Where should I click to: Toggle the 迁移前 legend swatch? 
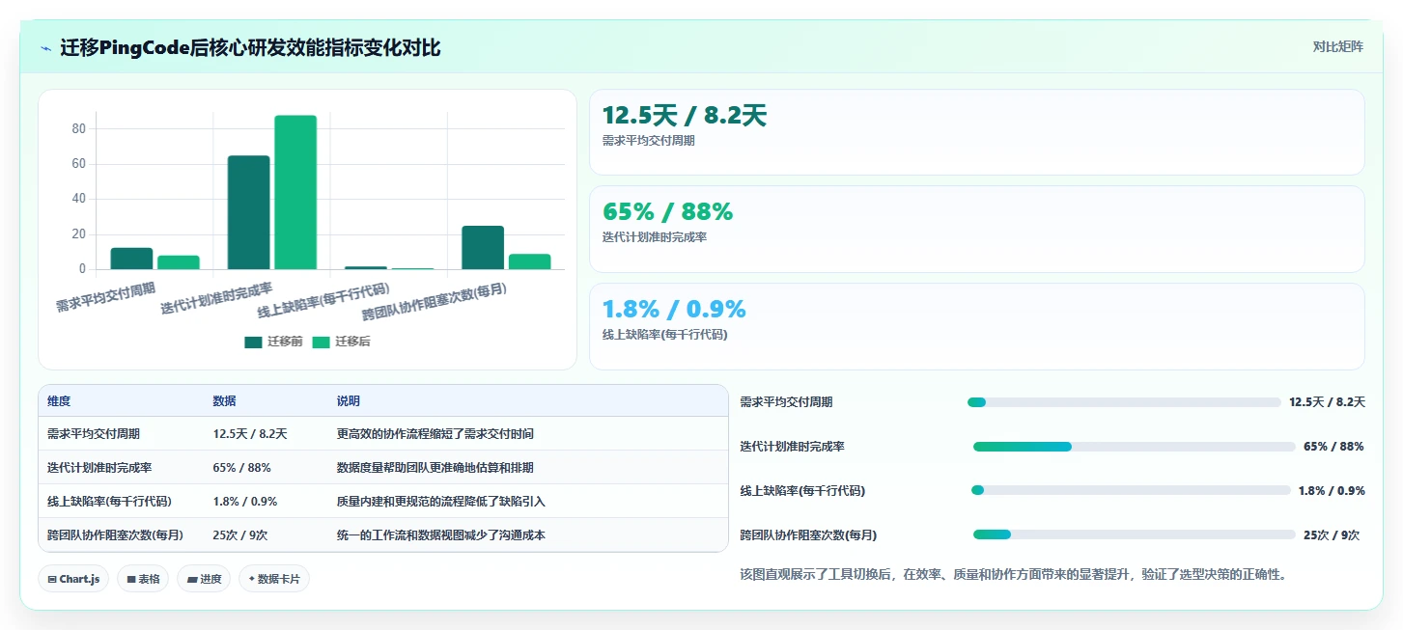tap(253, 342)
